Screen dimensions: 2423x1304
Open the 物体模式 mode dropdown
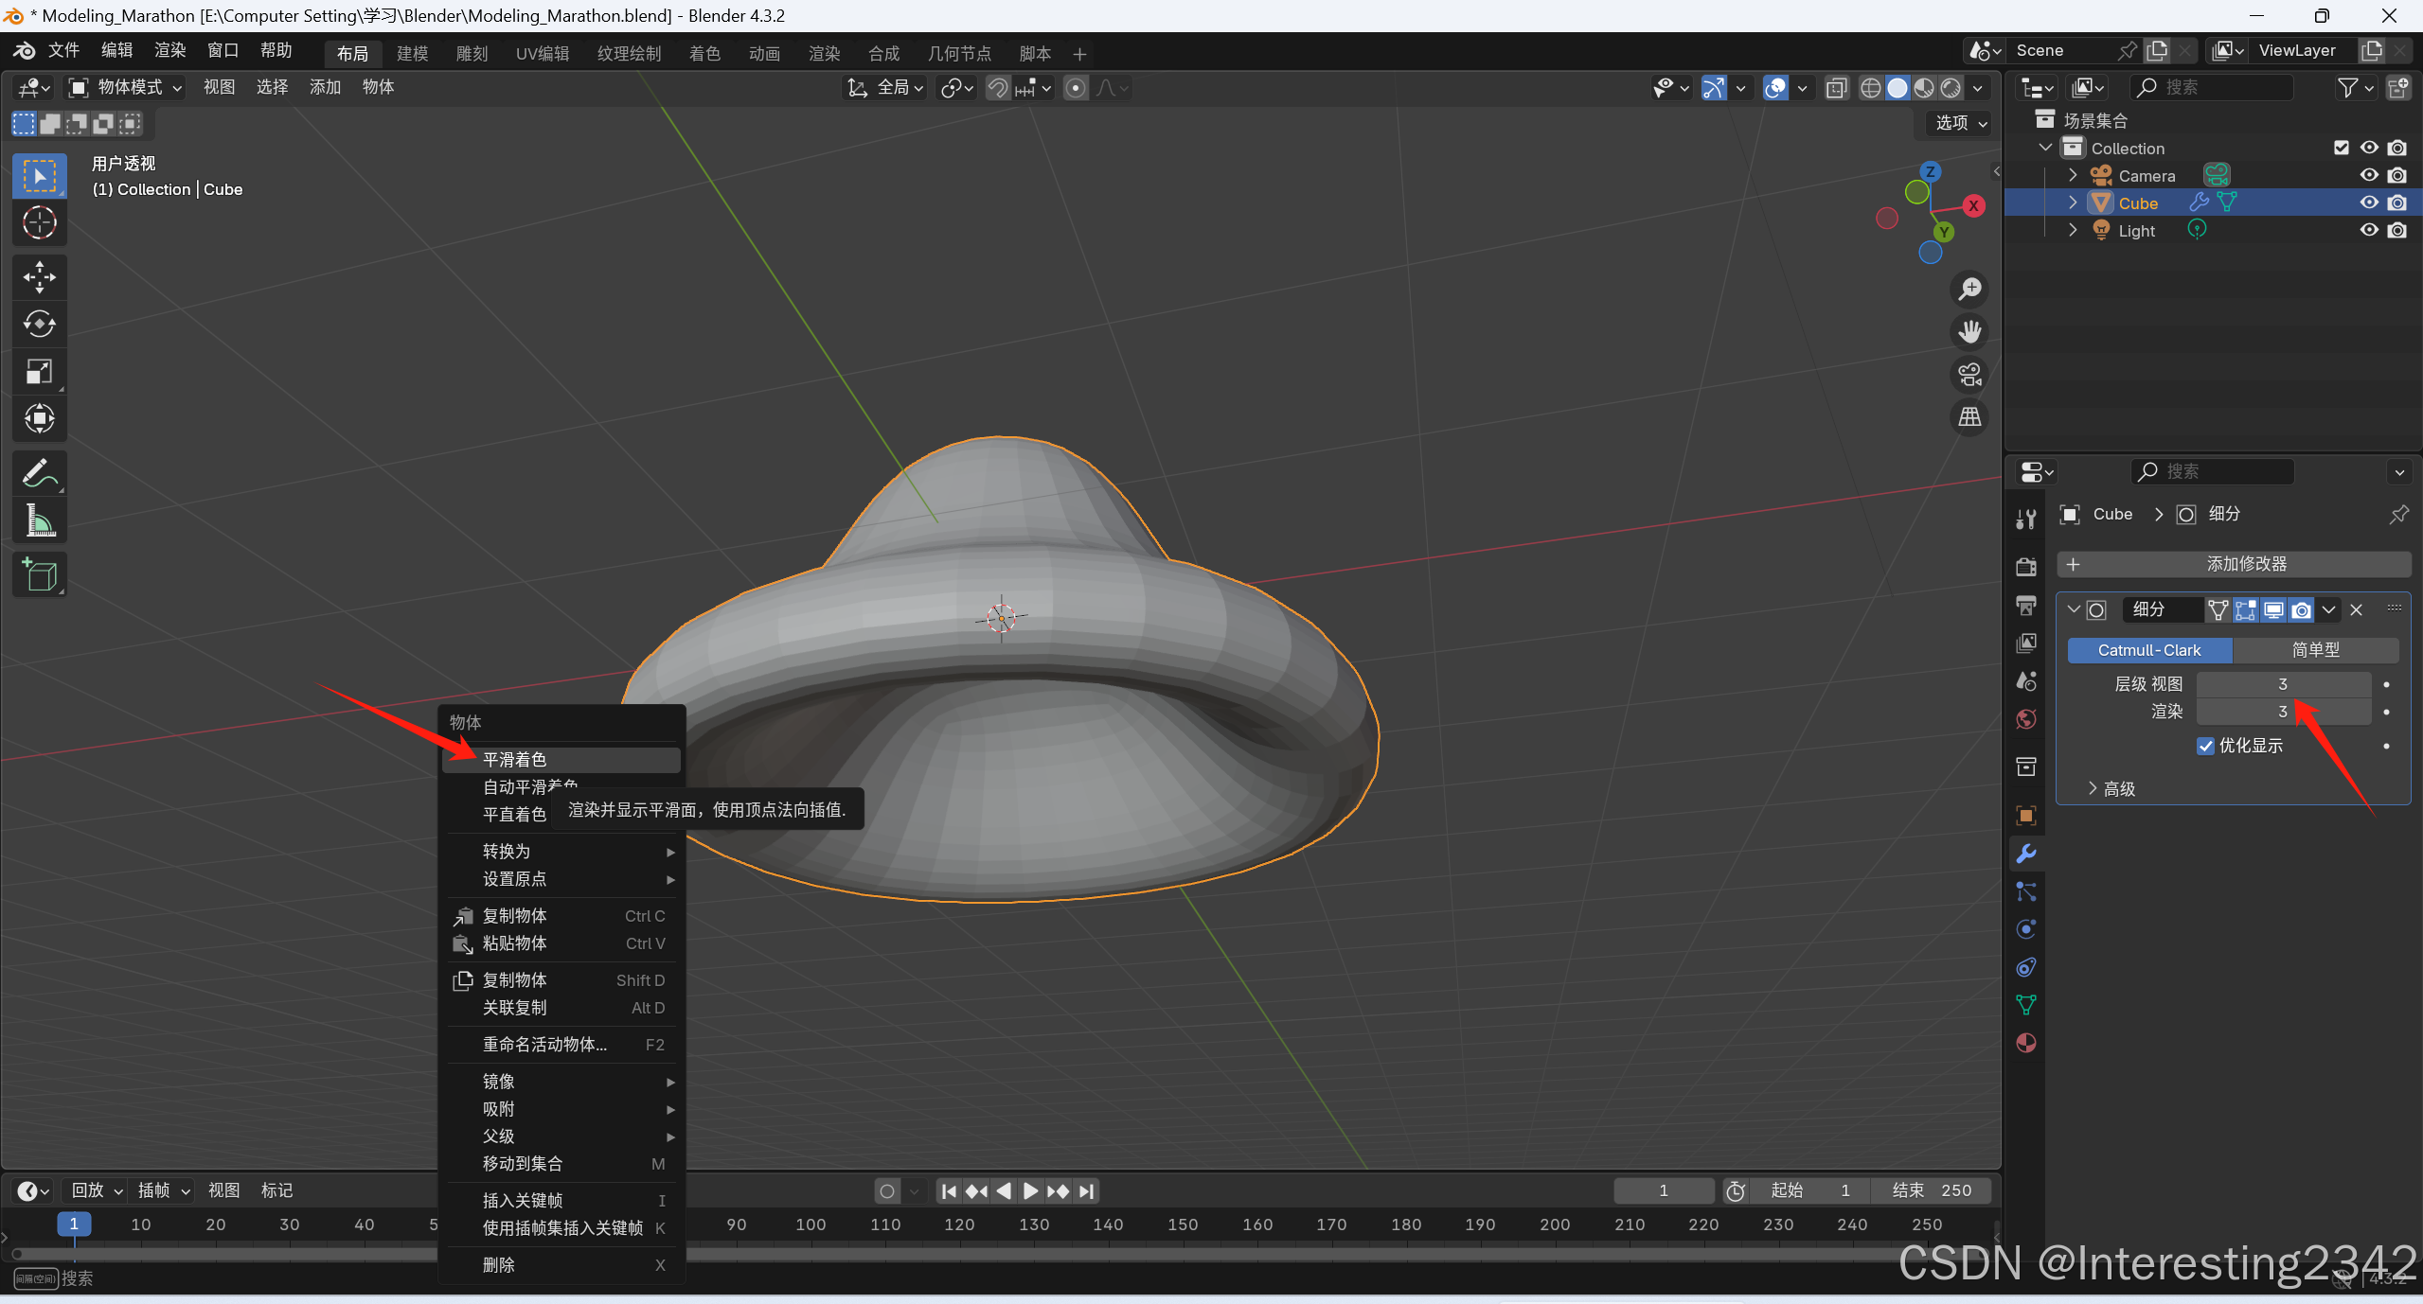pos(125,87)
